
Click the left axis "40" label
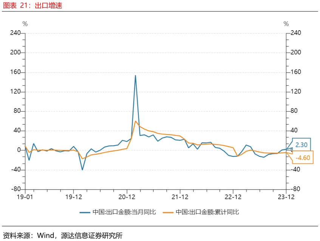point(17,130)
